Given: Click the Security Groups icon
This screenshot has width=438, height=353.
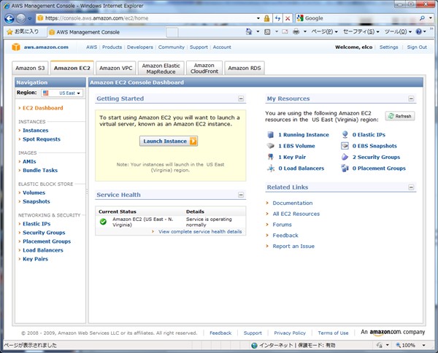Looking at the screenshot, I should [x=345, y=157].
